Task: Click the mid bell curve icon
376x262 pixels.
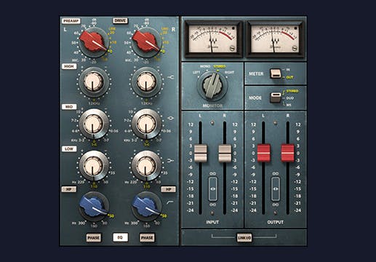Action: point(171,119)
